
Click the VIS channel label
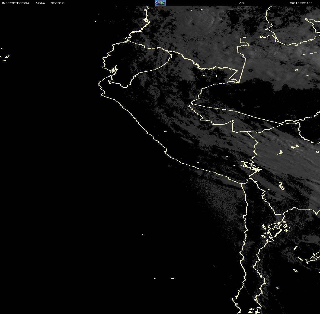241,3
